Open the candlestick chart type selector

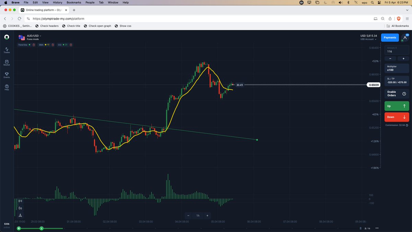click(20, 208)
